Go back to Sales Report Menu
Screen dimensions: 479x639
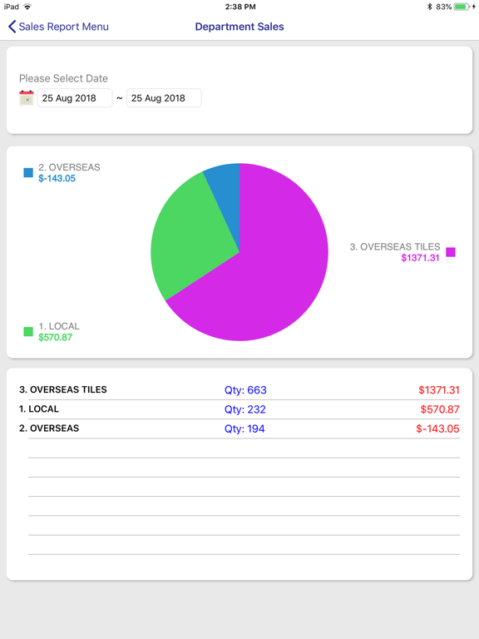tap(58, 27)
